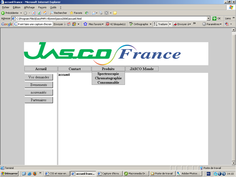Screen dimensions: 236x177
Task: Click the Adobe PDF icon in toolbar
Action: tap(227, 24)
